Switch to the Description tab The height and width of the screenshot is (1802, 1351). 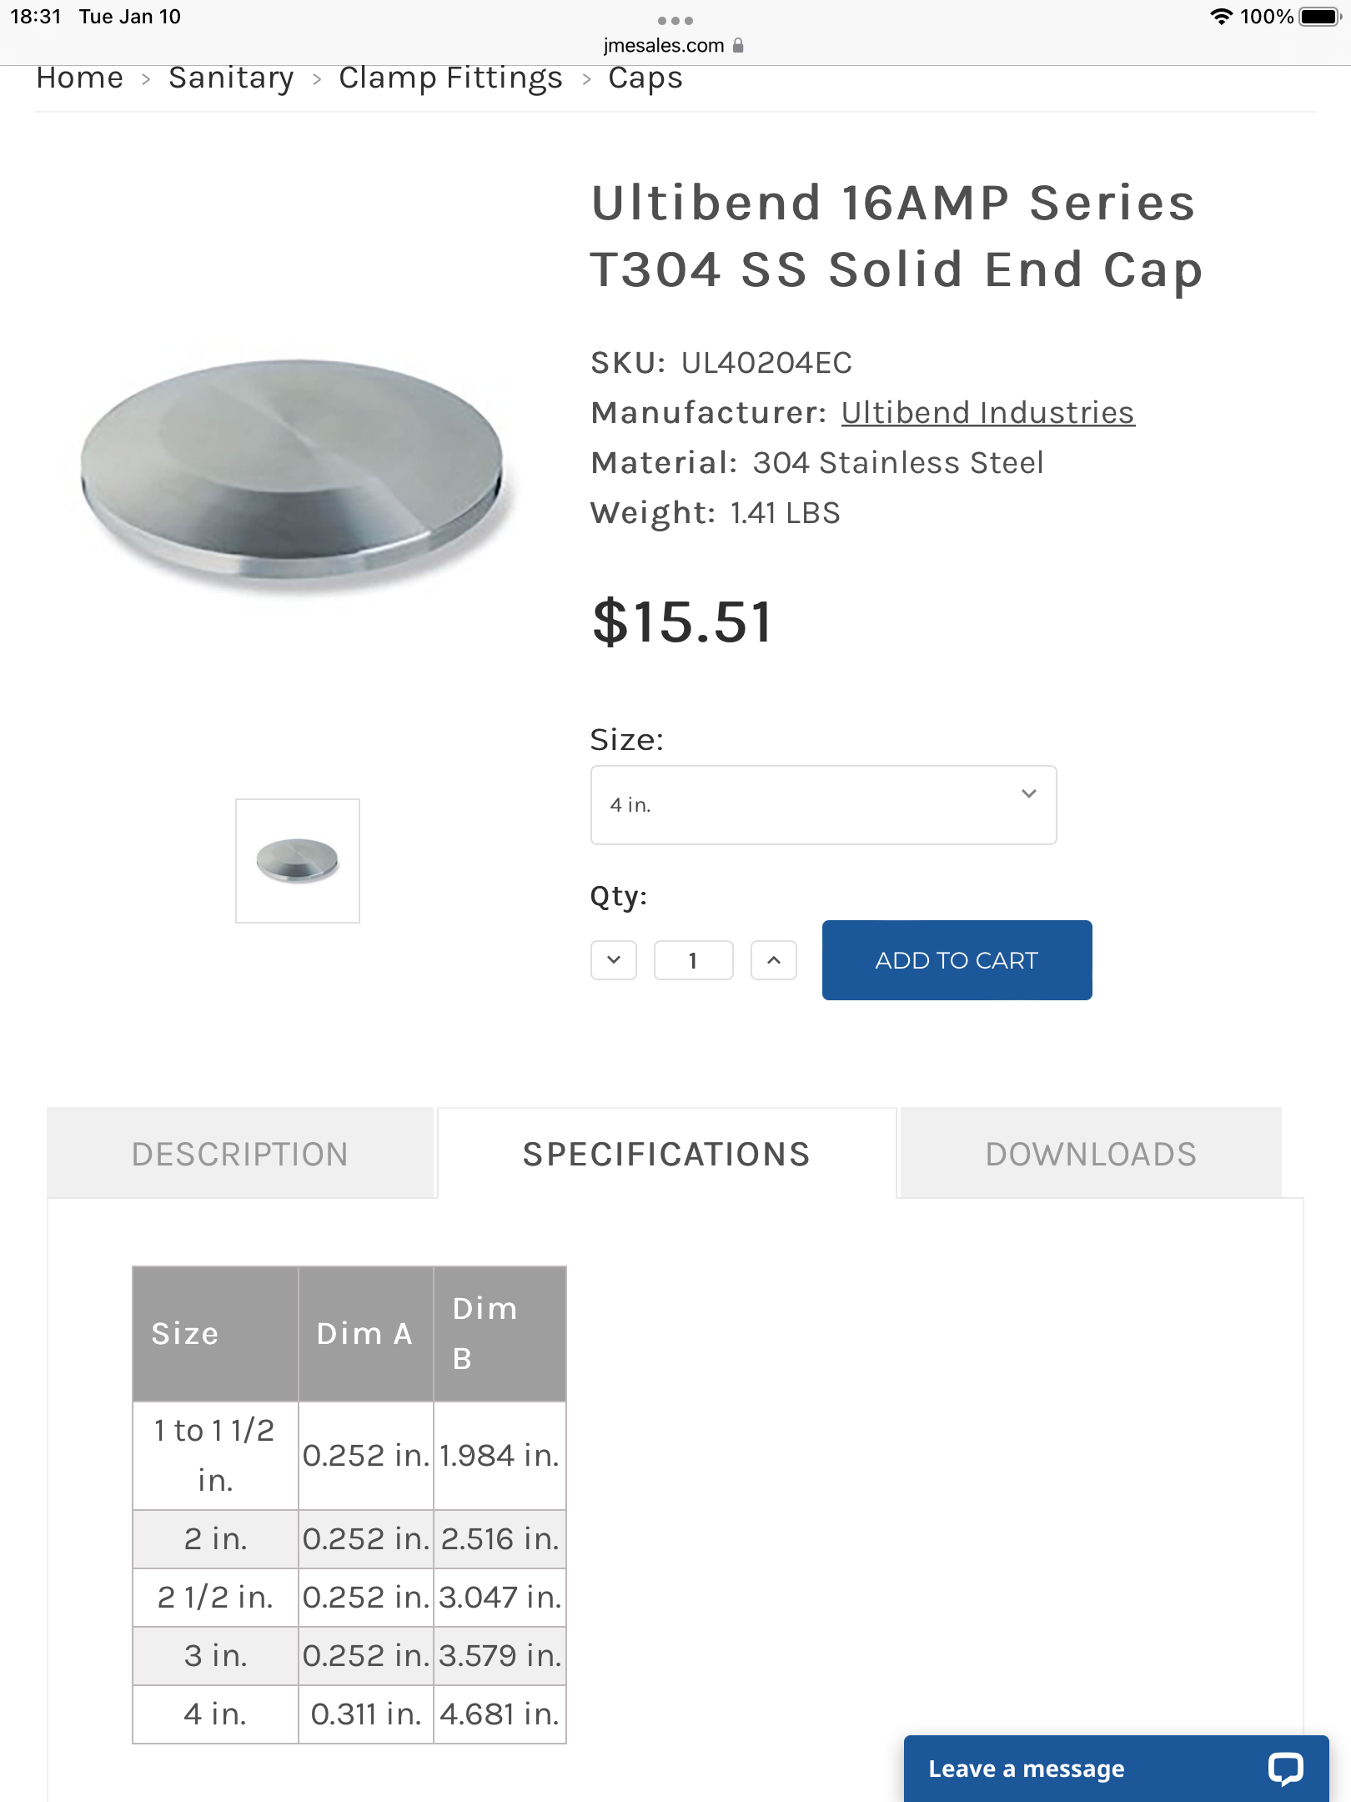[x=240, y=1154]
